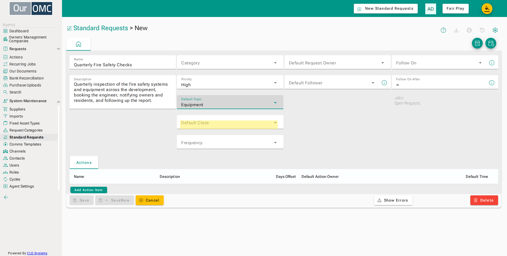Viewport: 507px width, 256px height.
Task: Open the Default Topic dropdown
Action: point(230,102)
